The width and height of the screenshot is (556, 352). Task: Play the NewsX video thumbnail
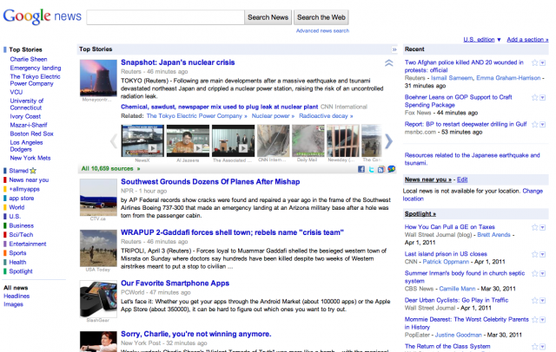[x=142, y=140]
